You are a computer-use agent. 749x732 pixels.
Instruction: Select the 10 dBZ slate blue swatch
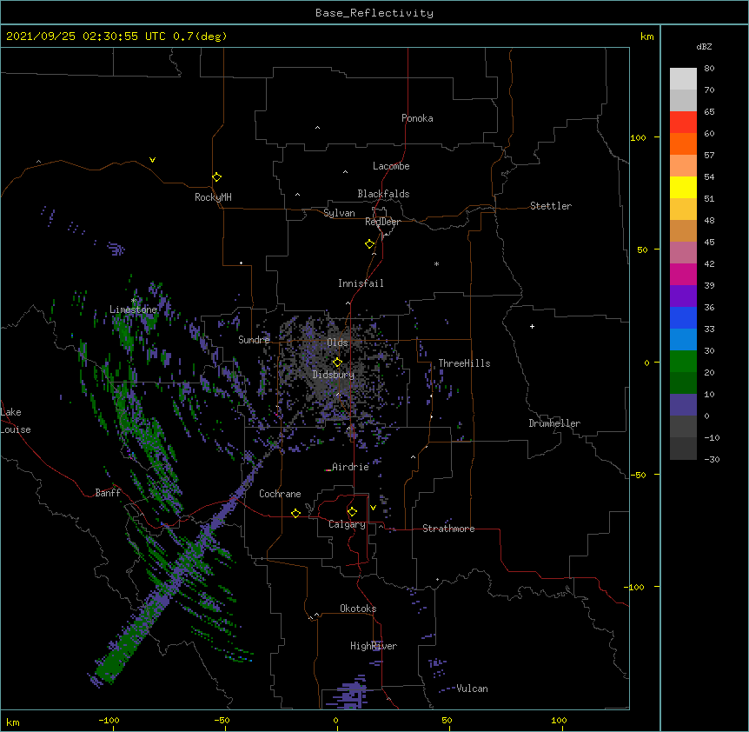point(683,405)
